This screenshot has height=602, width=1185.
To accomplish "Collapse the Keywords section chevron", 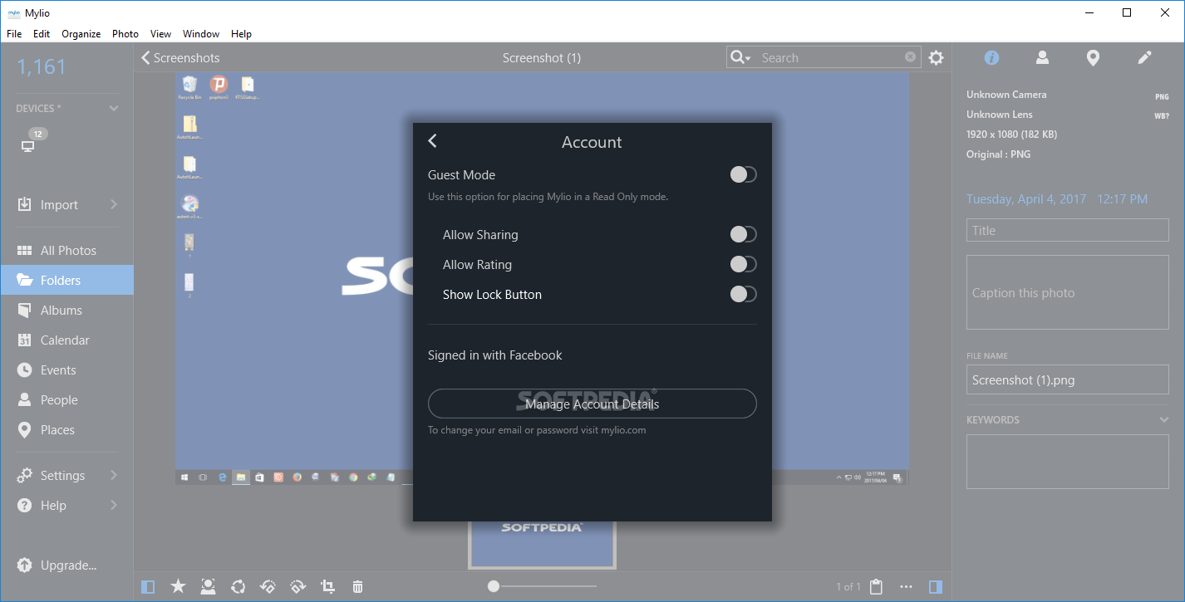I will (x=1163, y=420).
